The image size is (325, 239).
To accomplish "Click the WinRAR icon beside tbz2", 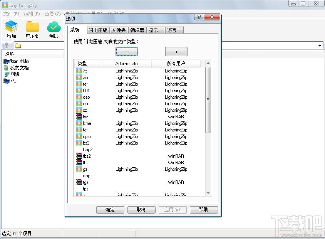I will (79, 156).
